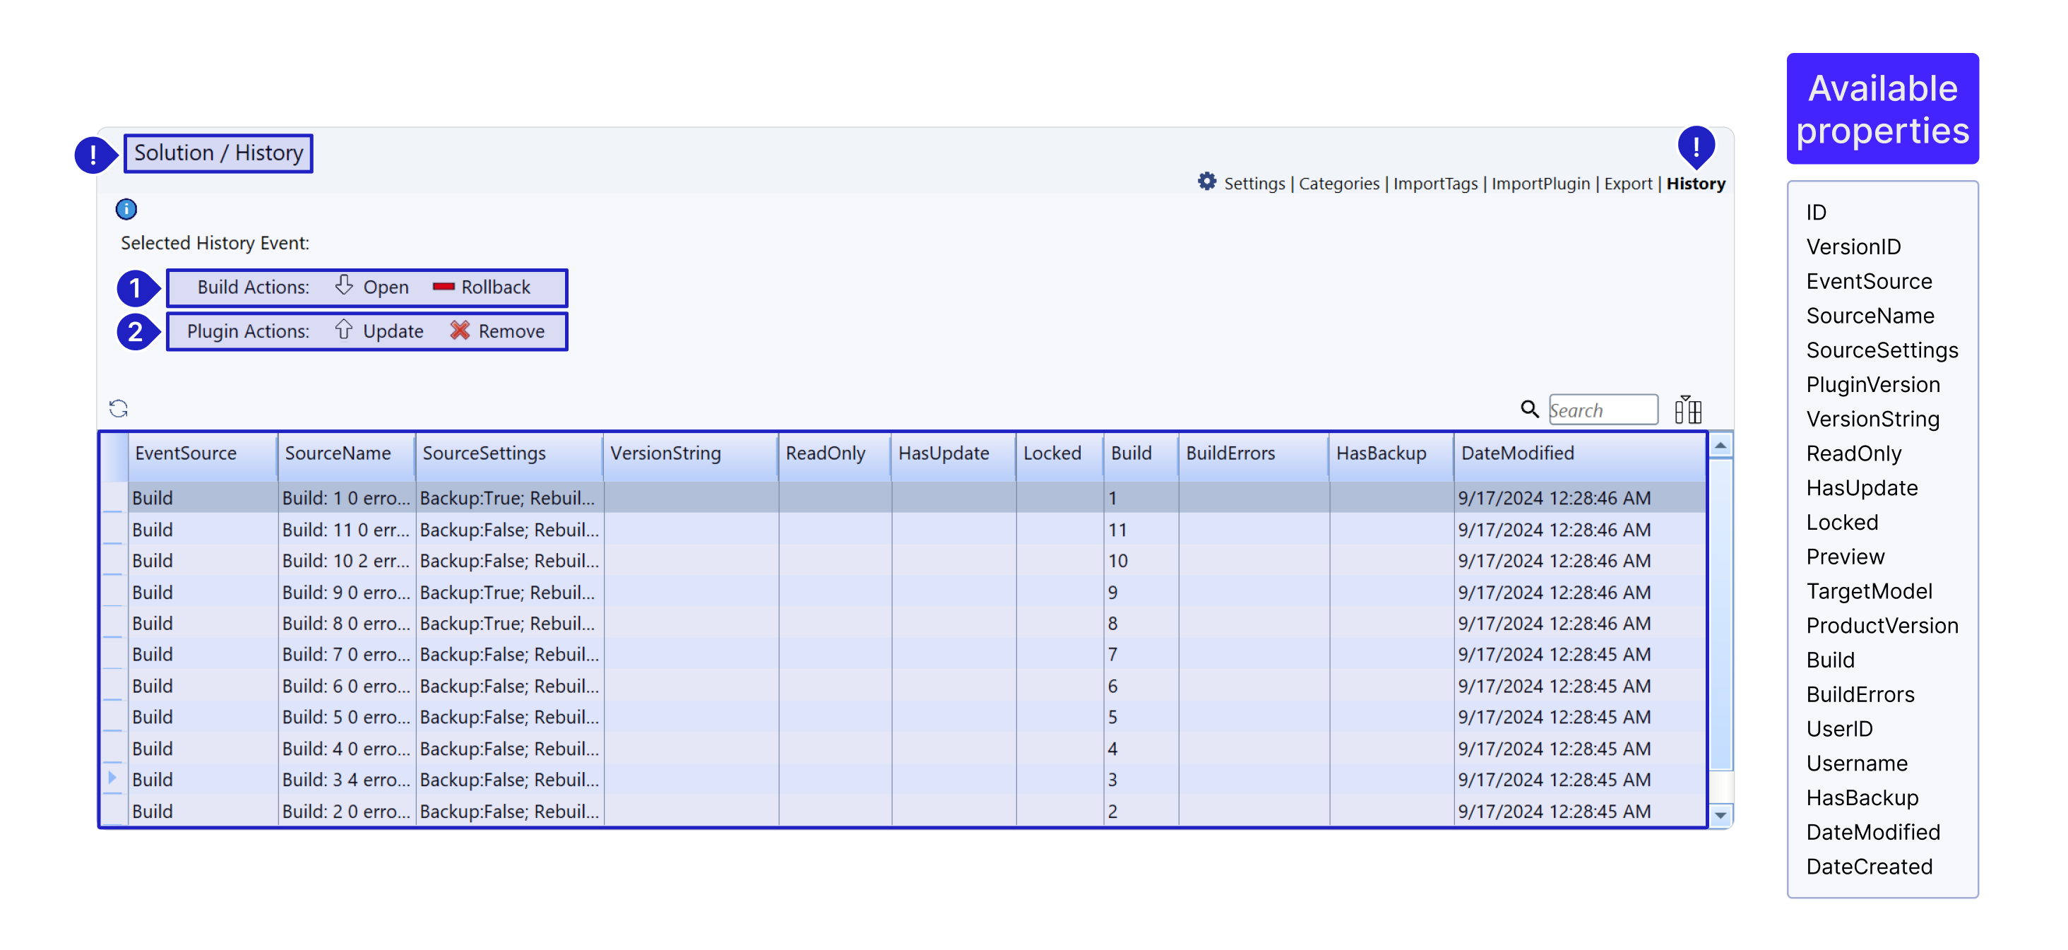Click Build number 11 cell
The image size is (2068, 950).
[1141, 530]
